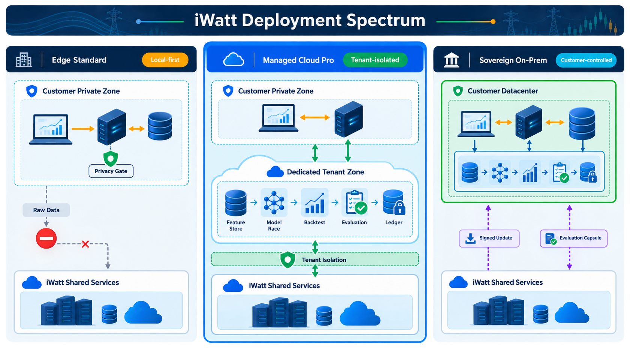
Task: Click the Edge Standard heading text
Action: pos(79,60)
